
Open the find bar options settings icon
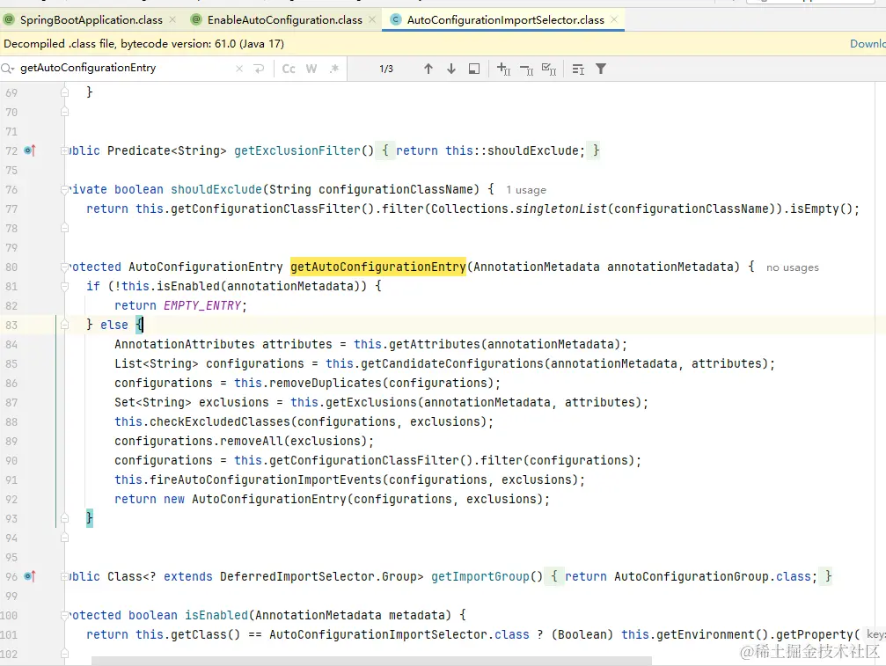click(x=578, y=69)
